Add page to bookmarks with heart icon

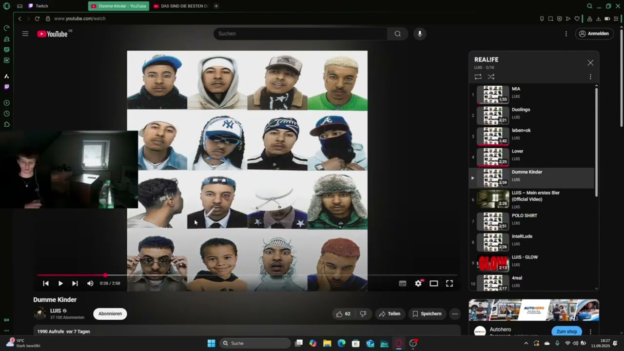577,19
